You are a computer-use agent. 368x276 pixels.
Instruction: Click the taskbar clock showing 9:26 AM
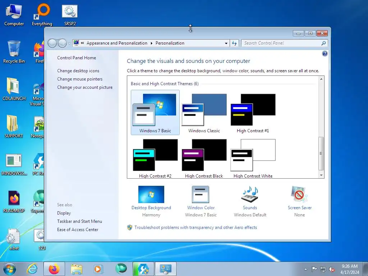pyautogui.click(x=350, y=269)
